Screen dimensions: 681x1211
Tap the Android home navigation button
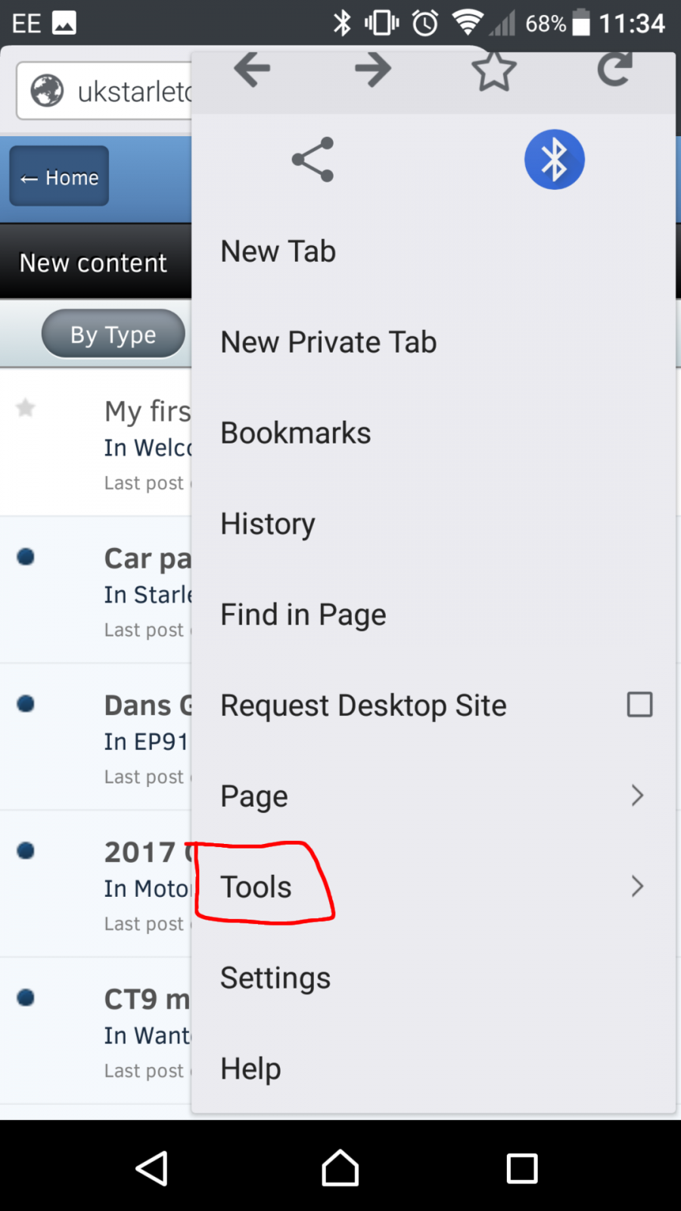pyautogui.click(x=340, y=1168)
